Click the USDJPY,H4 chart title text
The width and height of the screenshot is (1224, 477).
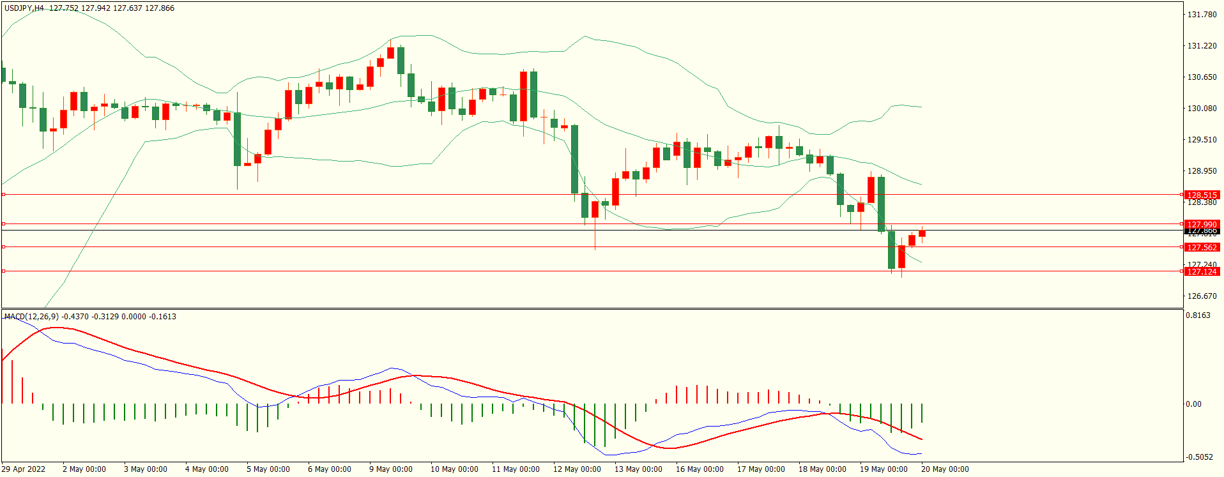coord(24,8)
